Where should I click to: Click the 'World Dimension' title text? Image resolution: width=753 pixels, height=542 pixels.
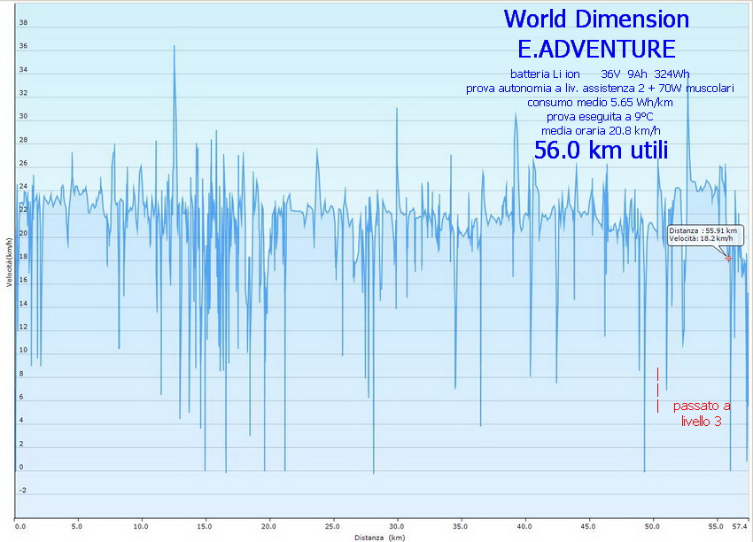pyautogui.click(x=596, y=19)
